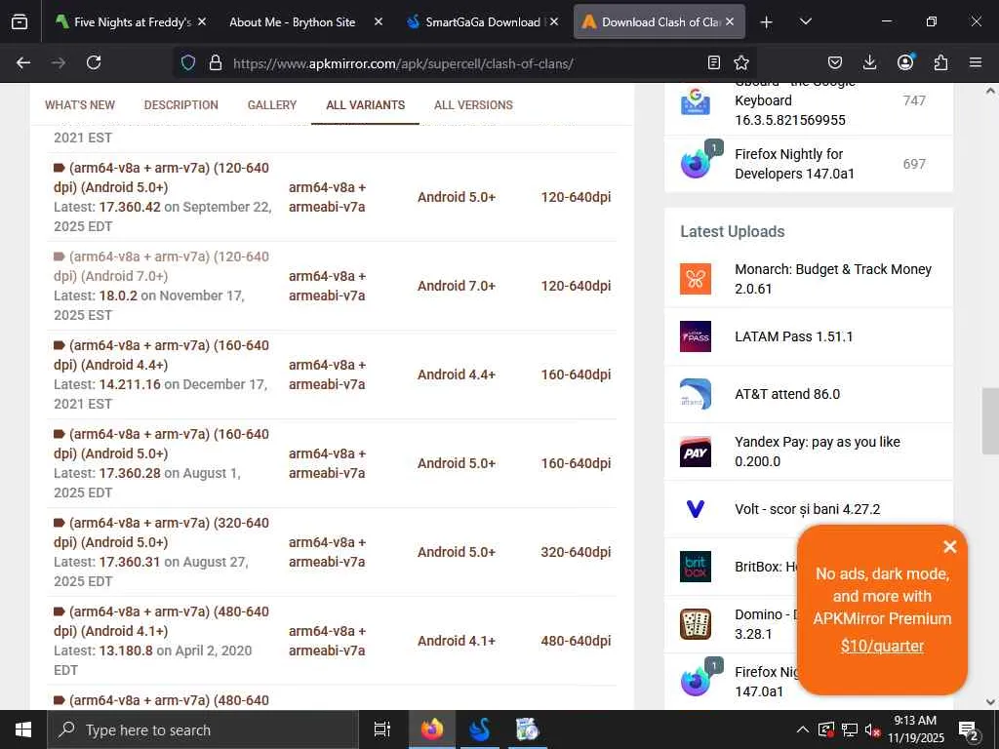Click version 13.180.8 latest release text
This screenshot has height=749, width=999.
pos(126,650)
